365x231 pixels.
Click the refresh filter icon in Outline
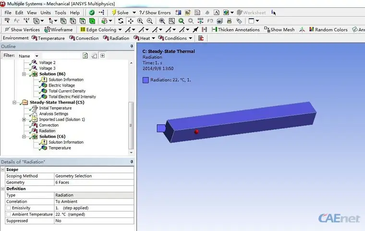tap(85, 56)
